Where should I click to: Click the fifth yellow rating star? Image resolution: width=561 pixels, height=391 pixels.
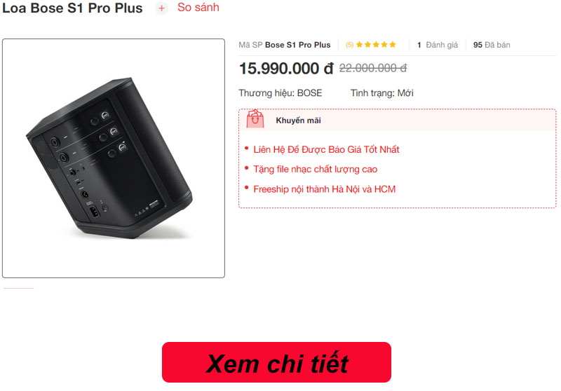pos(393,45)
